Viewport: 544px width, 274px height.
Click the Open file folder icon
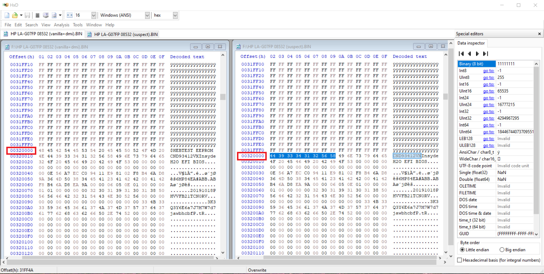pyautogui.click(x=15, y=15)
